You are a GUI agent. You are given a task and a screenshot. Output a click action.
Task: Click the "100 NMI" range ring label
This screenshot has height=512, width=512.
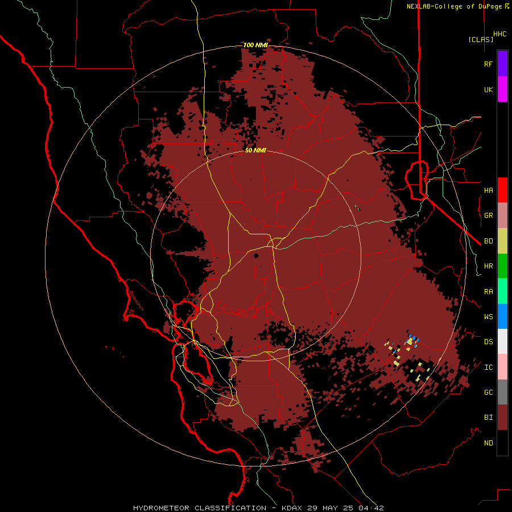(255, 45)
